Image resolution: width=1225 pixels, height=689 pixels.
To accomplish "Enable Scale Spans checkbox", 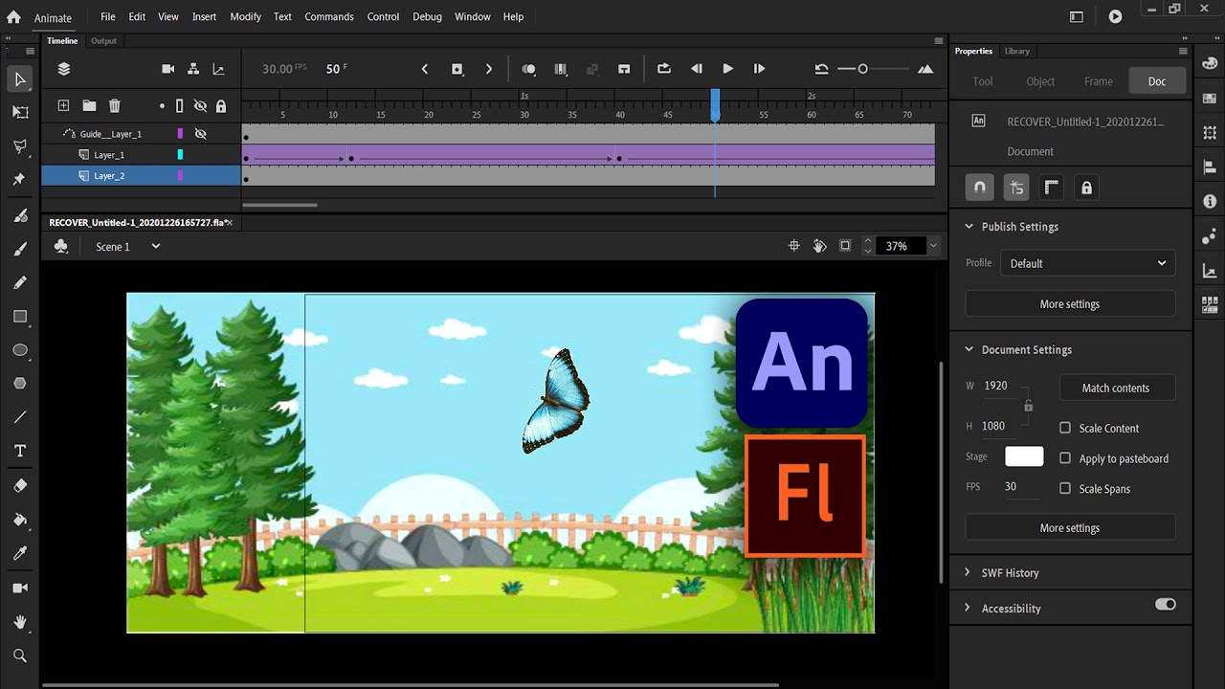I will 1065,488.
